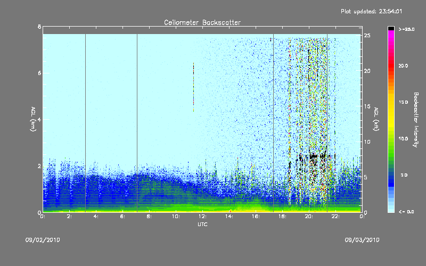Click the yellow-orange surface backscatter near 16 UTC
Screen dimensions: 426x266
coord(252,210)
